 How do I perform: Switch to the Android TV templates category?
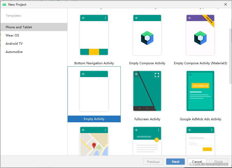[x=34, y=44]
